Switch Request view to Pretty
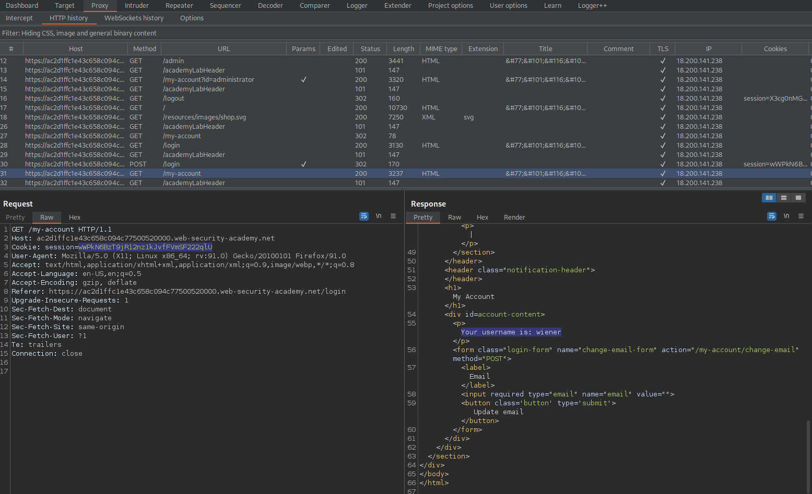 [15, 218]
